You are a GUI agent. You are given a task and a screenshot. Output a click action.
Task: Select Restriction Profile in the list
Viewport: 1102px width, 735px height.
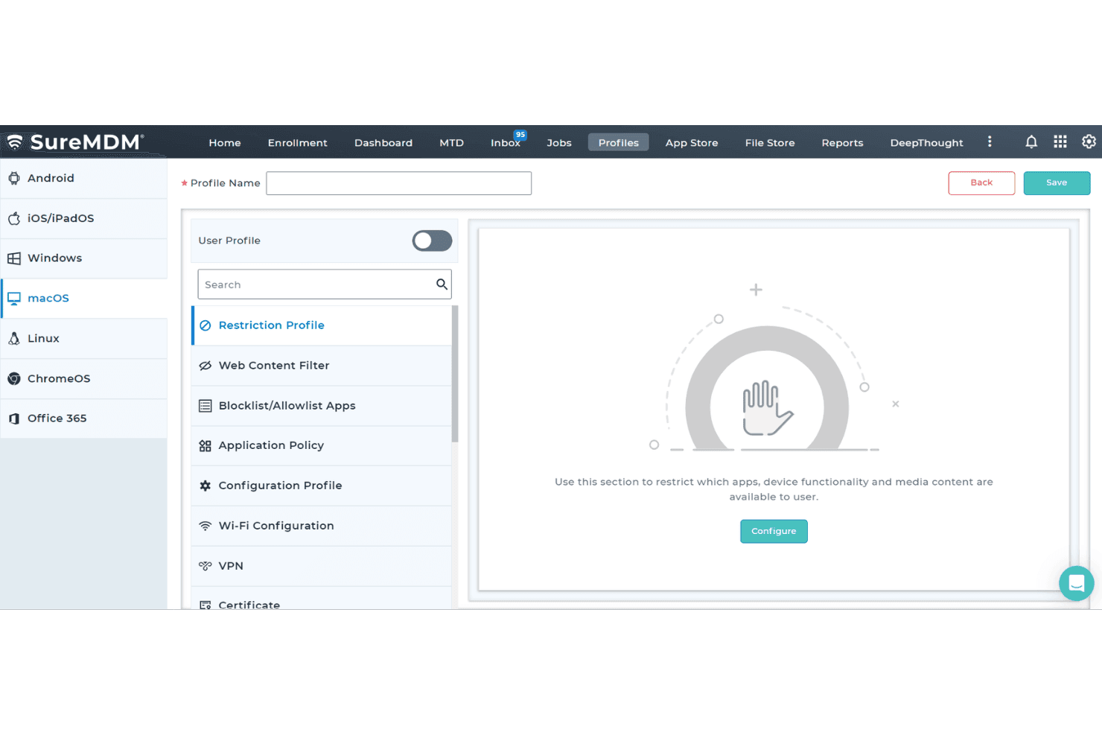(322, 325)
